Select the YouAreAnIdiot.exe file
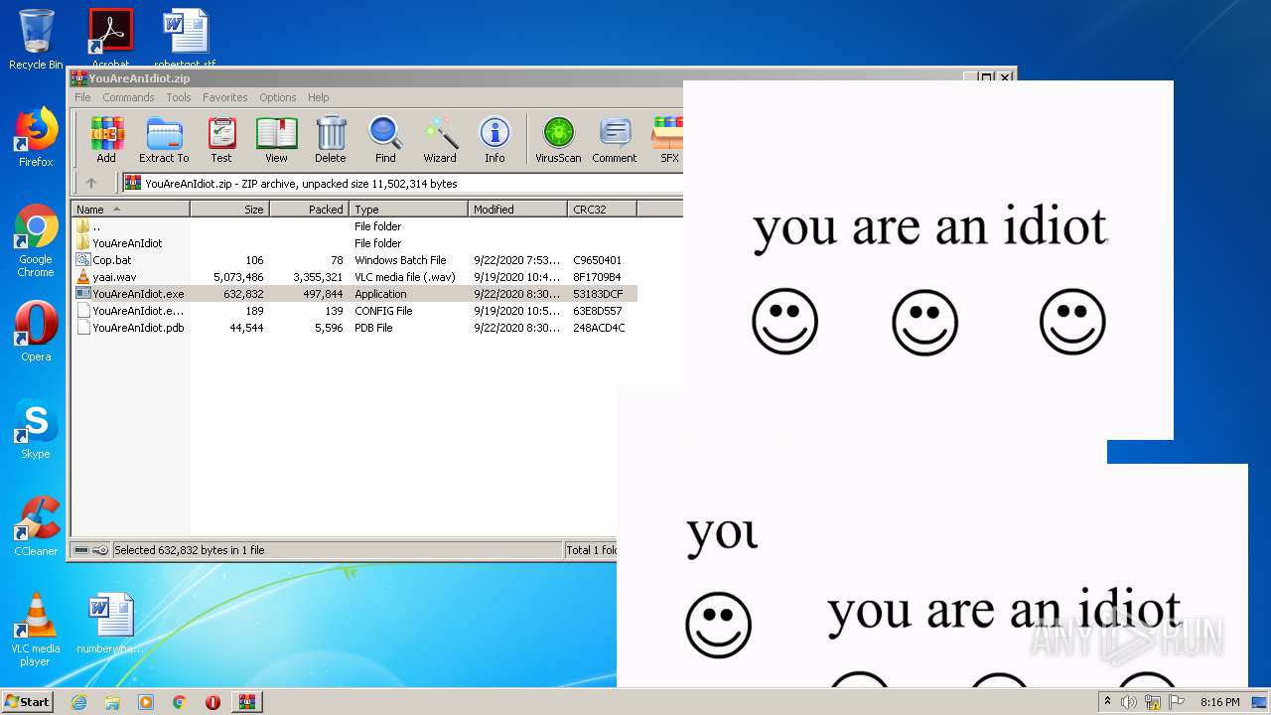This screenshot has height=715, width=1271. coord(353,294)
